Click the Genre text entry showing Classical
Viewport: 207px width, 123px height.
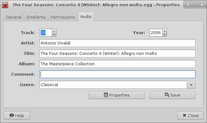tap(113, 85)
